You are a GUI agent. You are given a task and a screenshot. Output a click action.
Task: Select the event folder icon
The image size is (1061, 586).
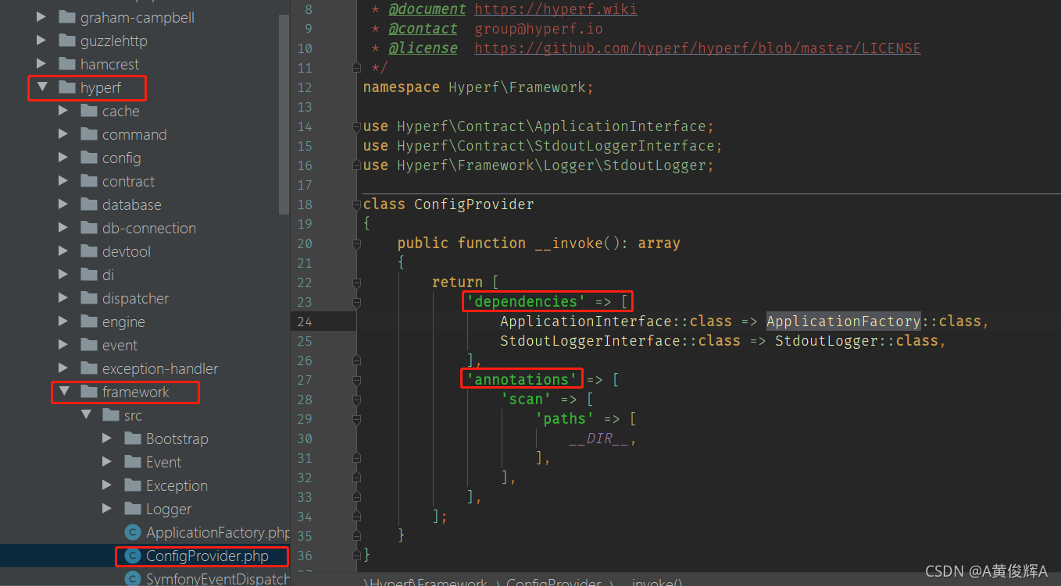[x=88, y=345]
